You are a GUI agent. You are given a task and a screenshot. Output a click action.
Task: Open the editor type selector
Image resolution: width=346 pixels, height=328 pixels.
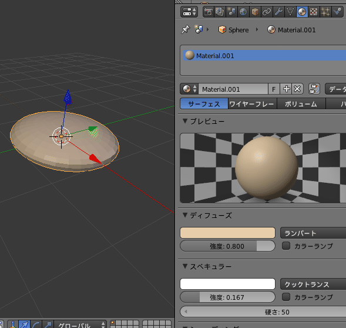click(x=189, y=12)
